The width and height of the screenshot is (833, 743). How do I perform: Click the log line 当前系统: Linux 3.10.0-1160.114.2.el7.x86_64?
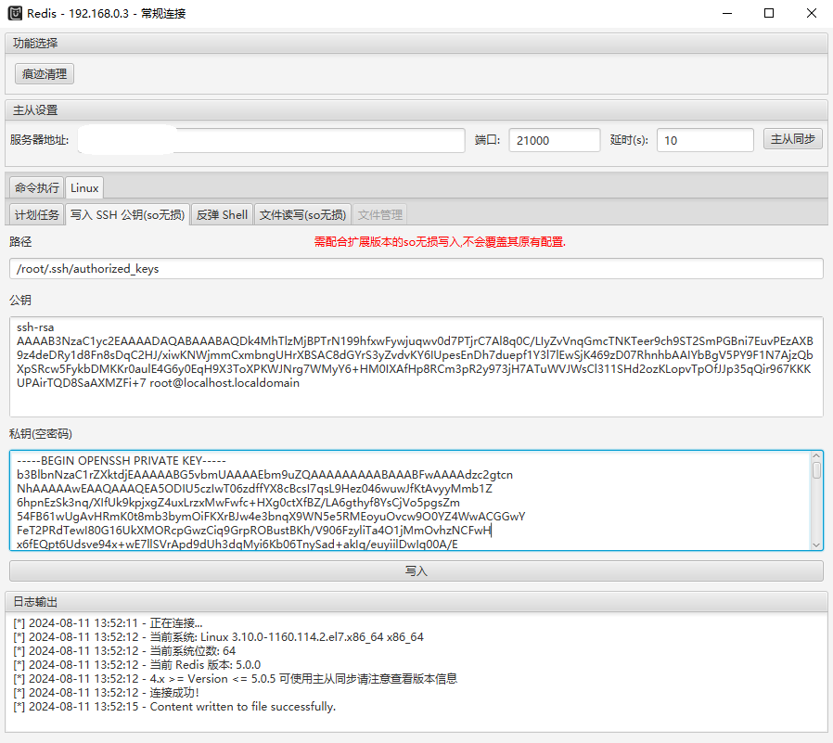click(218, 636)
